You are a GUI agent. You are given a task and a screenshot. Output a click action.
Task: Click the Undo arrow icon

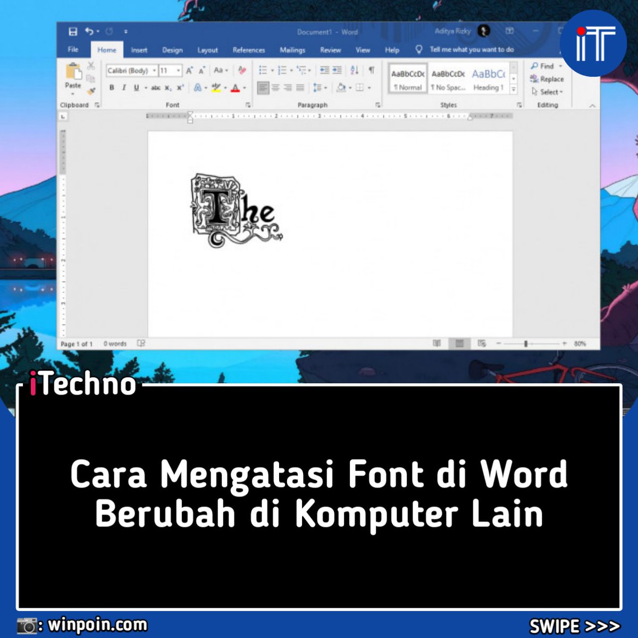tap(89, 32)
